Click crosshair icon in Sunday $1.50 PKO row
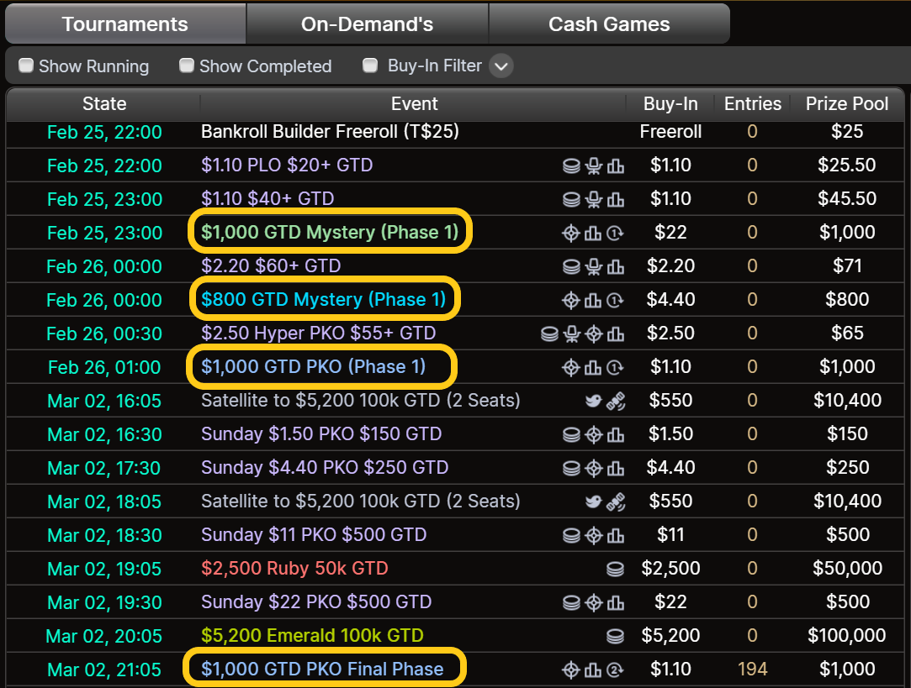Viewport: 911px width, 688px height. click(593, 435)
